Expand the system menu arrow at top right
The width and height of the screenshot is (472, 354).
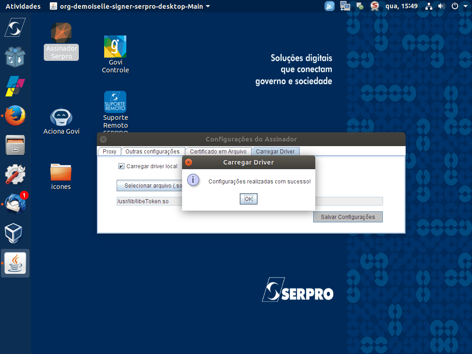click(x=465, y=6)
